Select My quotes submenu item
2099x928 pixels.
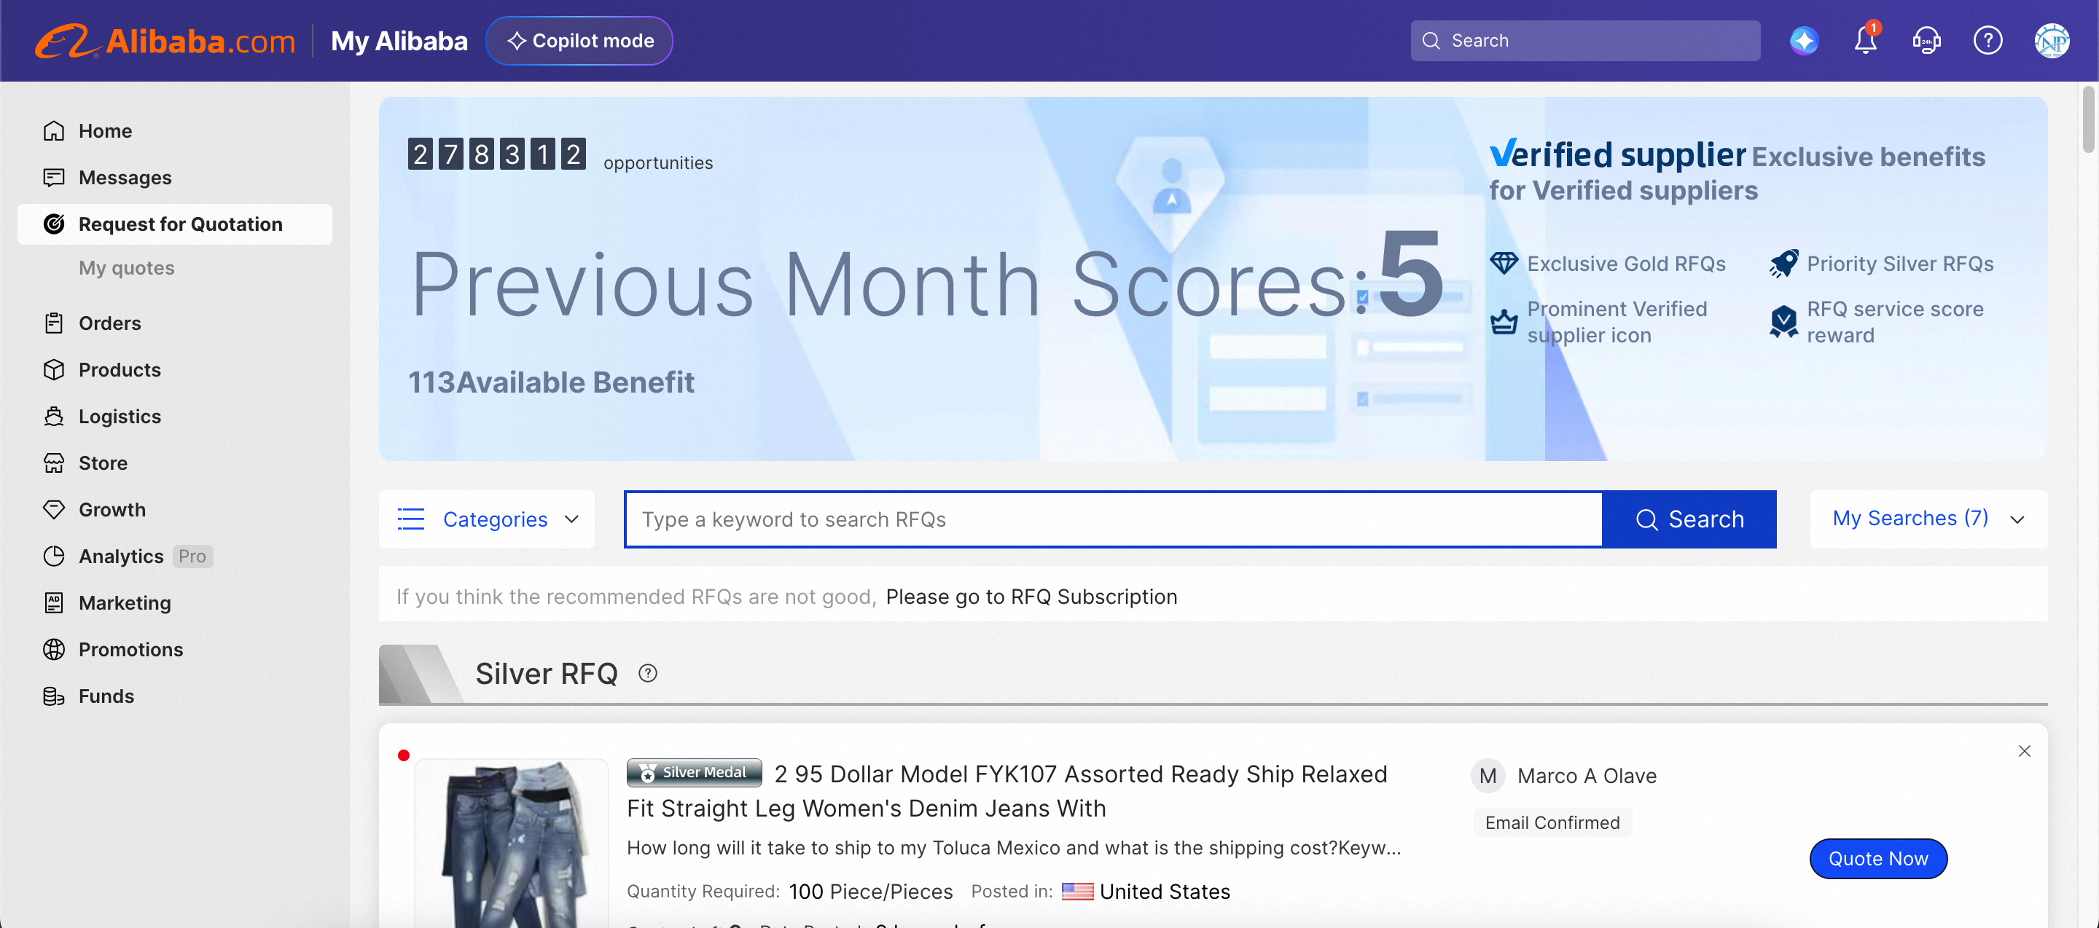126,268
